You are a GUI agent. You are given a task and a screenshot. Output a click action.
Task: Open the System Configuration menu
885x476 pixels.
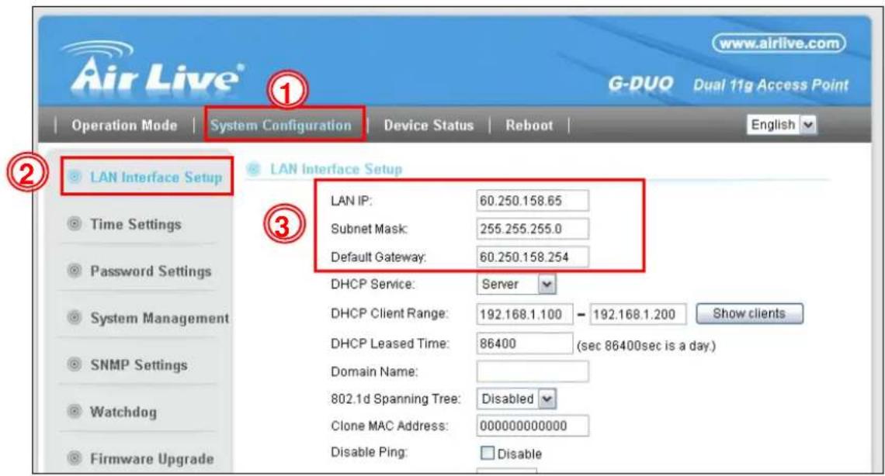[x=280, y=125]
